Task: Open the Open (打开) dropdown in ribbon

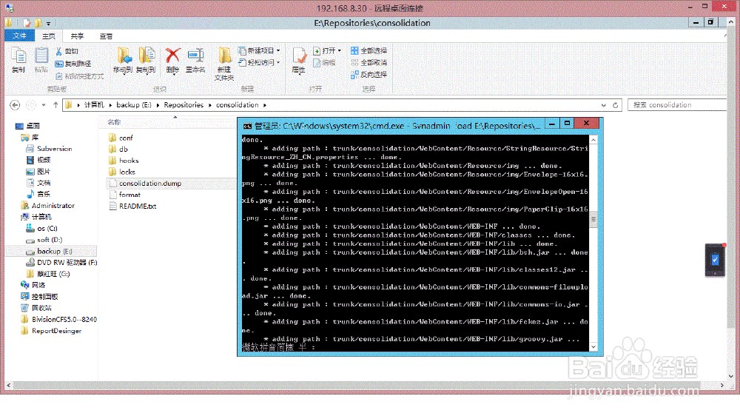Action: click(x=327, y=50)
